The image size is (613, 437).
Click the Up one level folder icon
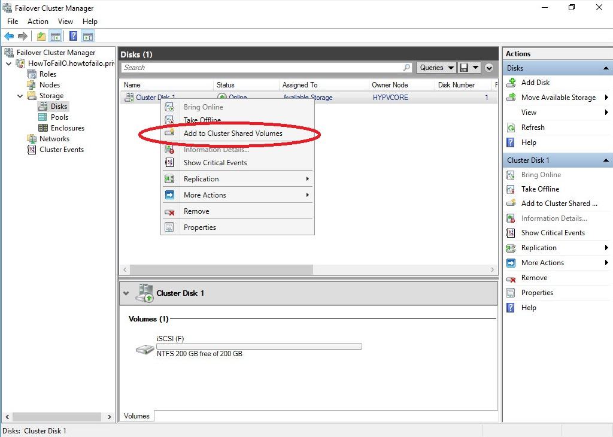[41, 37]
